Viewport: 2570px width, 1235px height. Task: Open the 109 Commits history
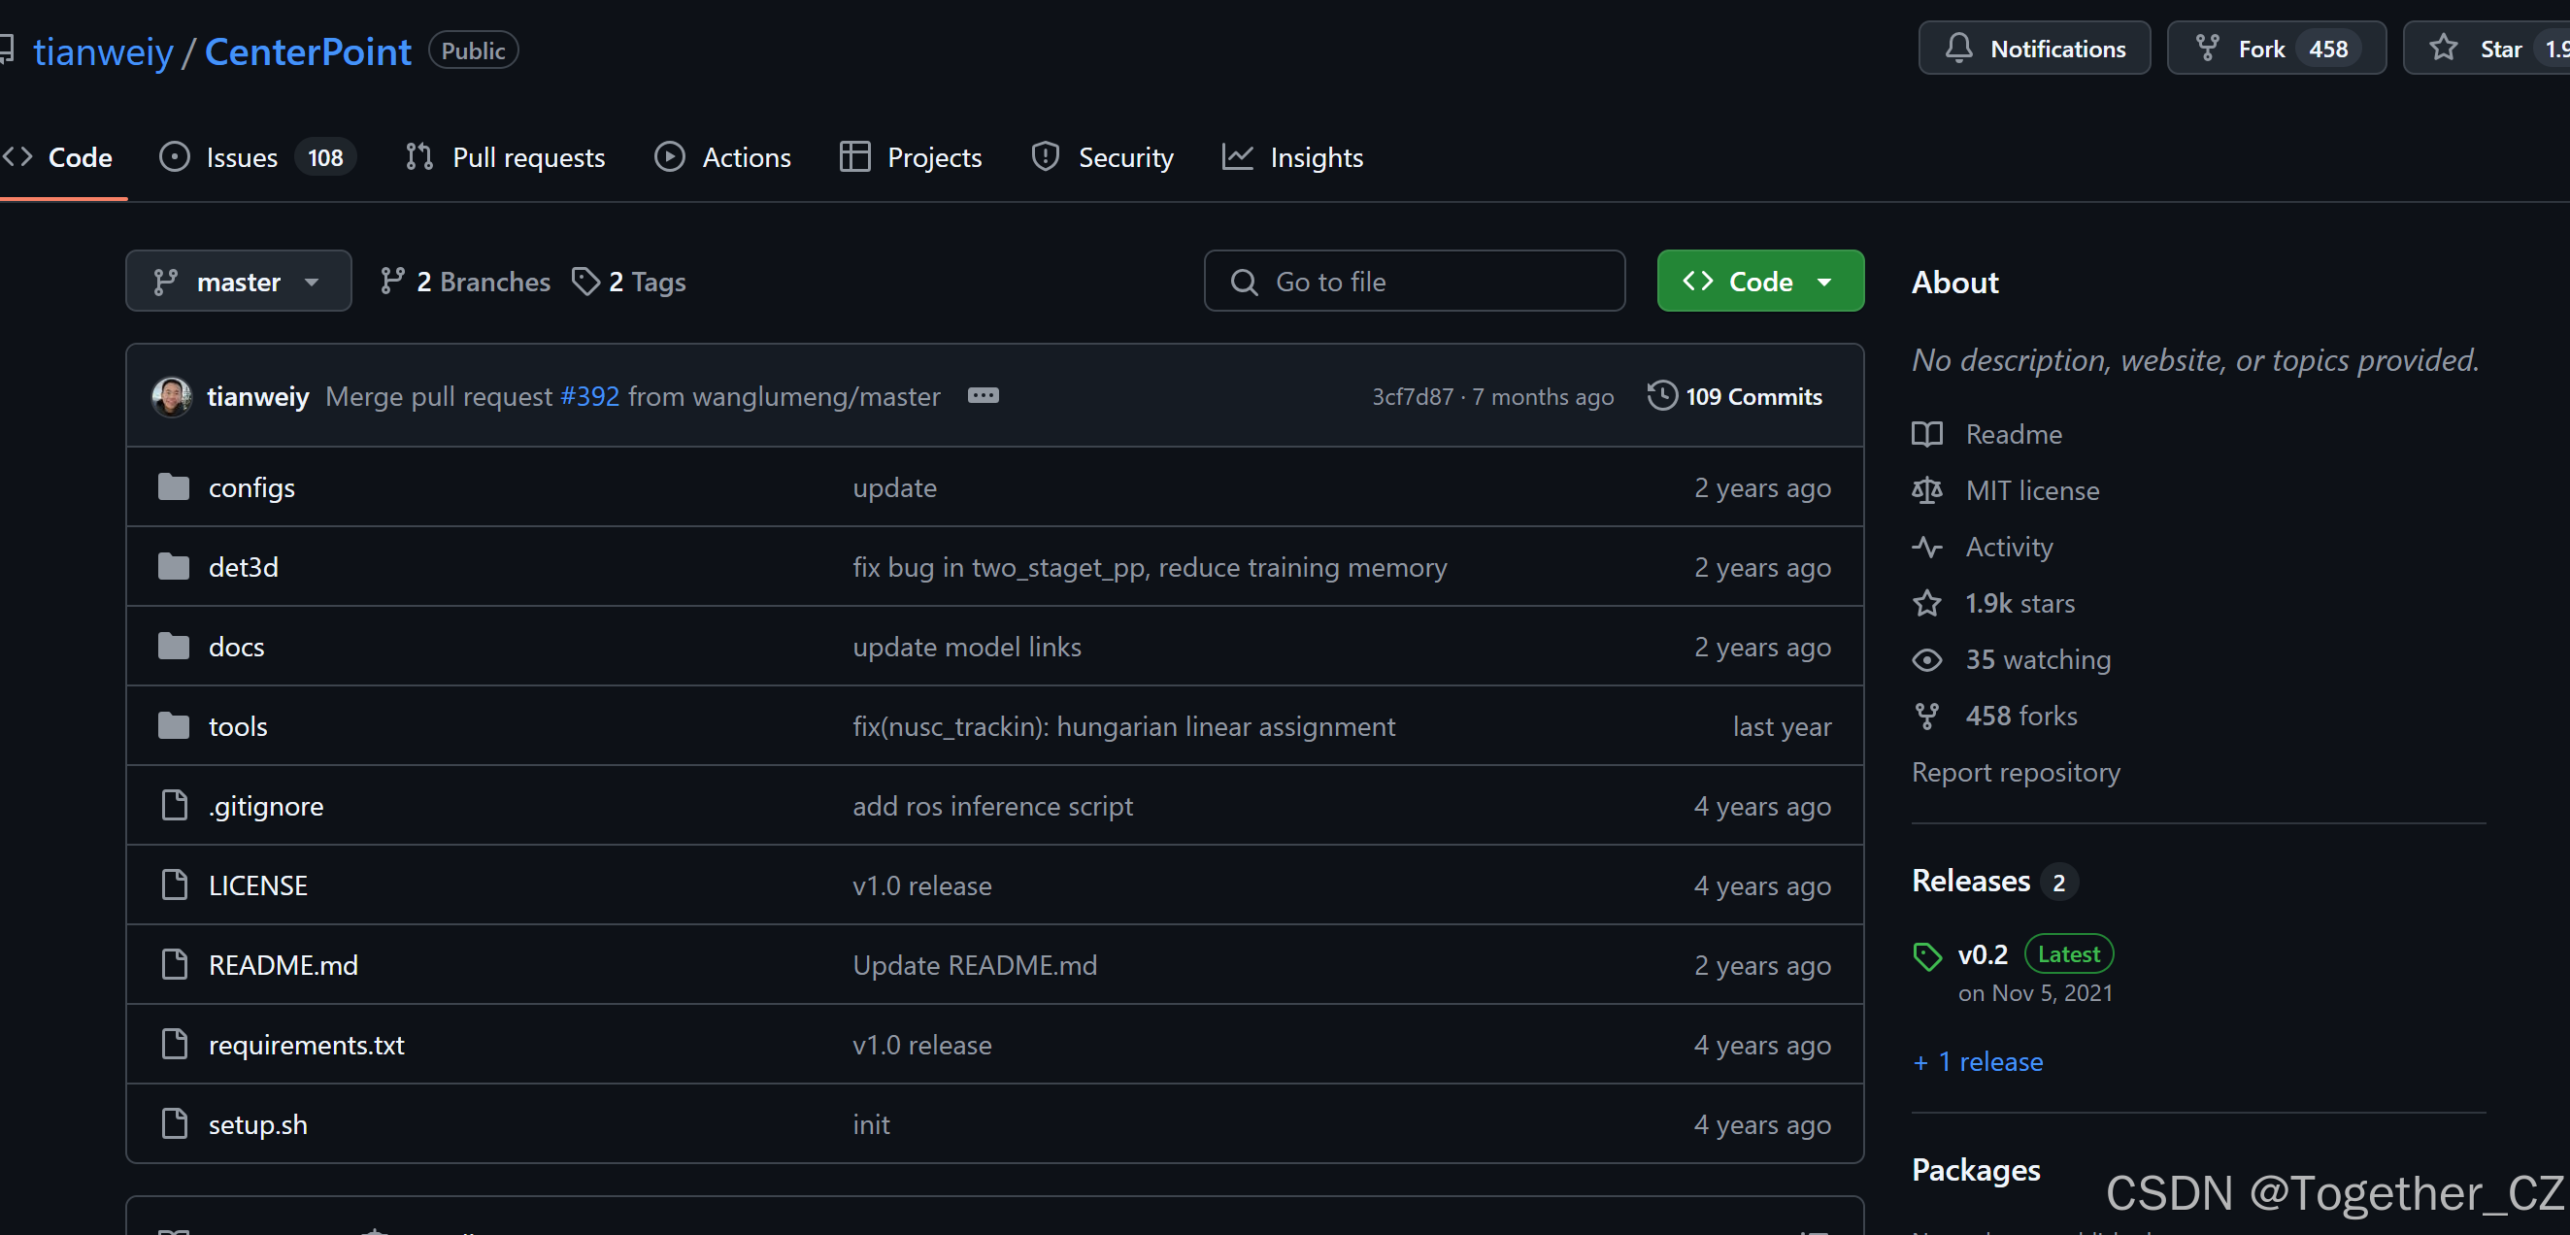click(x=1734, y=396)
